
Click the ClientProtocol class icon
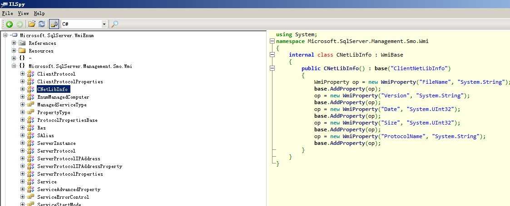(x=30, y=74)
